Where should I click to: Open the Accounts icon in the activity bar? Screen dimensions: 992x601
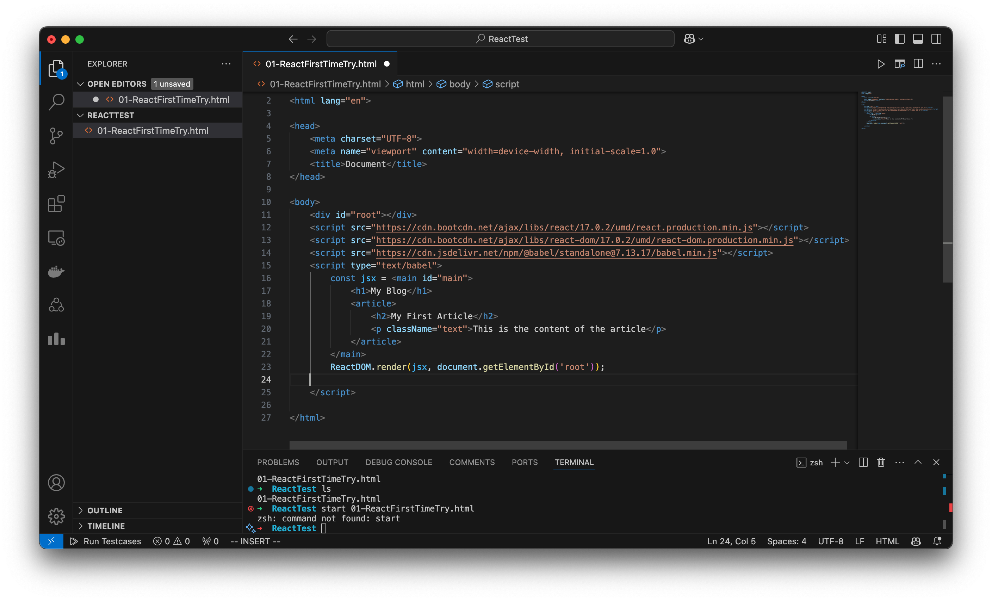56,483
